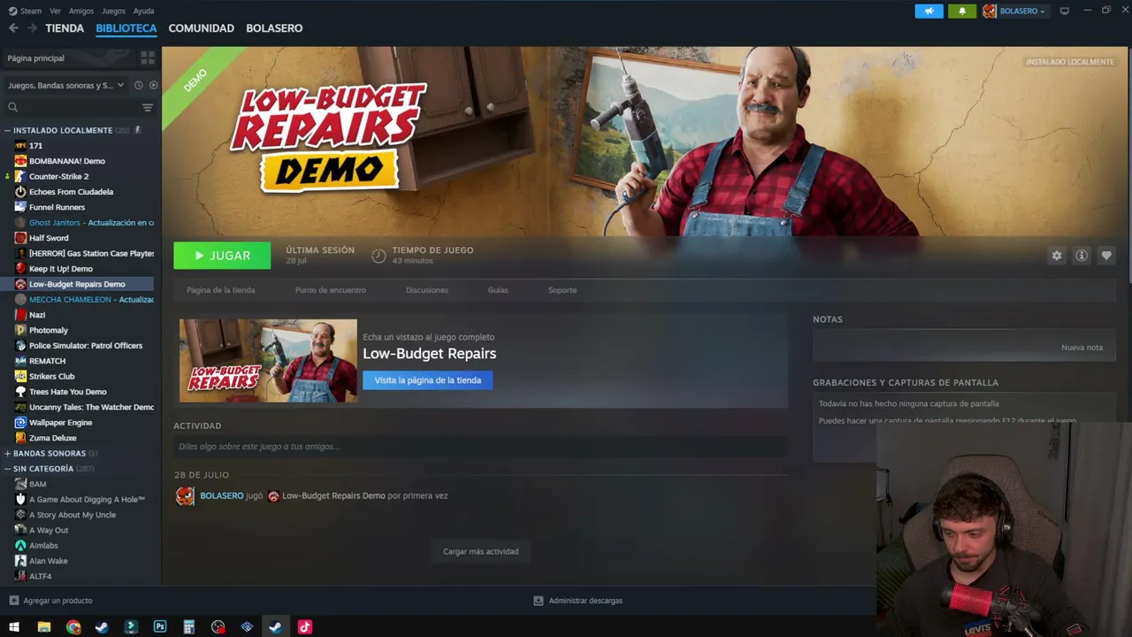Open File Explorer from the taskbar
The image size is (1132, 637).
coord(43,627)
